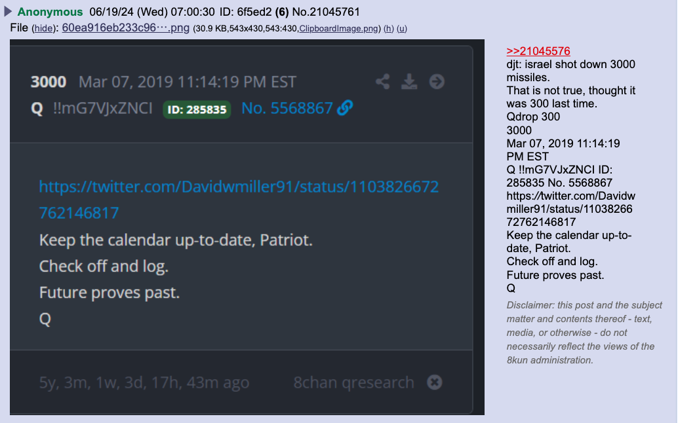Click the circled X icon near 8chan qresearch
678x423 pixels.
[x=435, y=382]
